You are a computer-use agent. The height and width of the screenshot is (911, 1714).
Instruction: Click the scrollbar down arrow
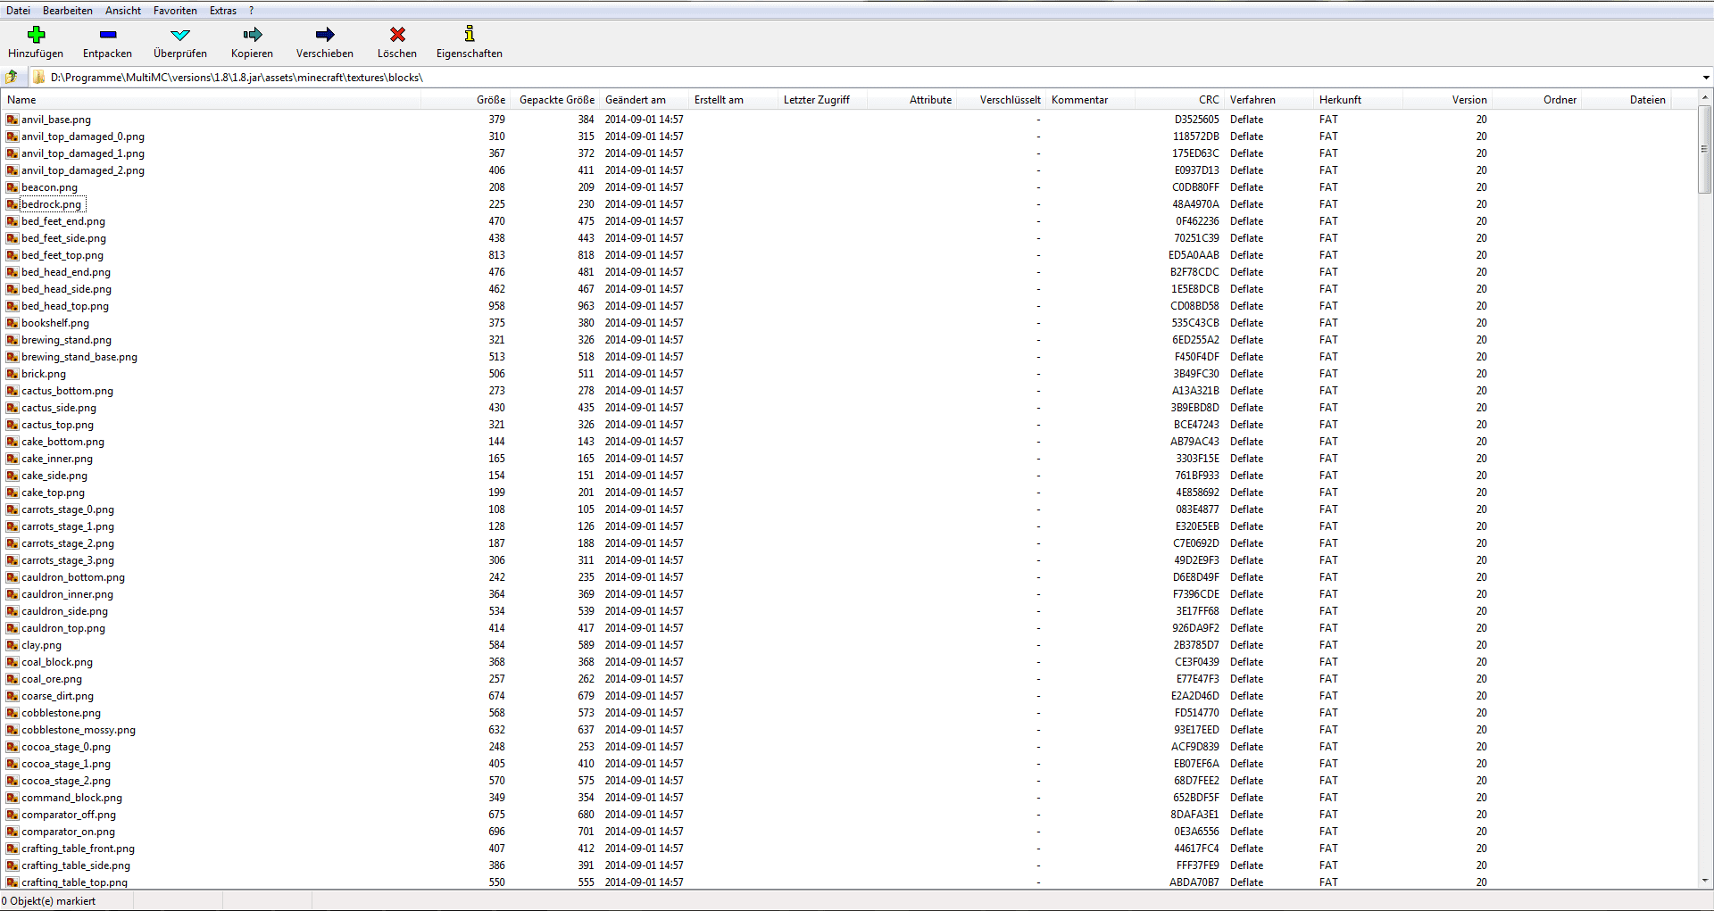point(1704,880)
